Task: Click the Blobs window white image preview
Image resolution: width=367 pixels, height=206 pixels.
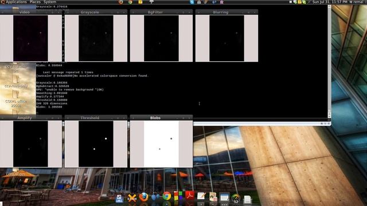Action: [x=161, y=144]
